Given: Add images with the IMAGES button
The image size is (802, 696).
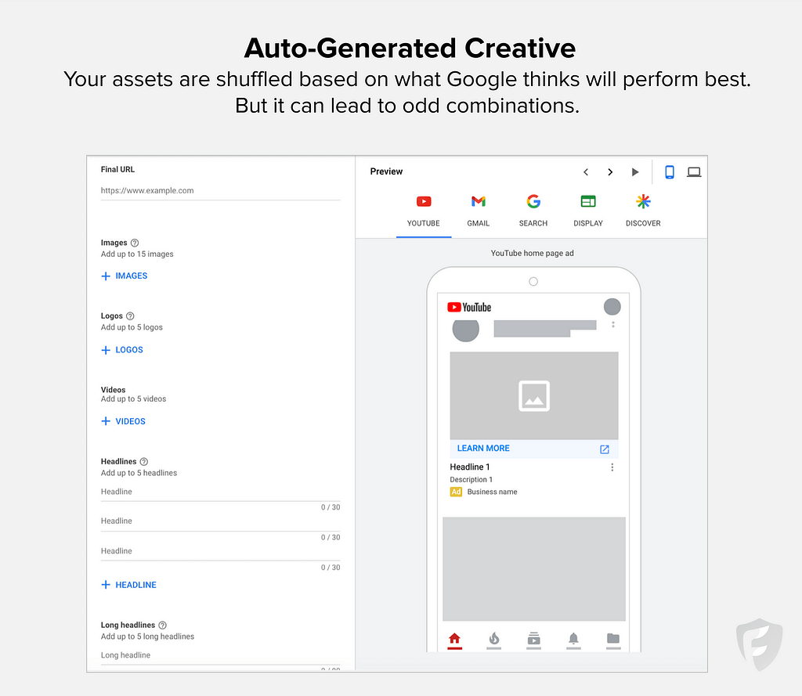Looking at the screenshot, I should [x=125, y=276].
